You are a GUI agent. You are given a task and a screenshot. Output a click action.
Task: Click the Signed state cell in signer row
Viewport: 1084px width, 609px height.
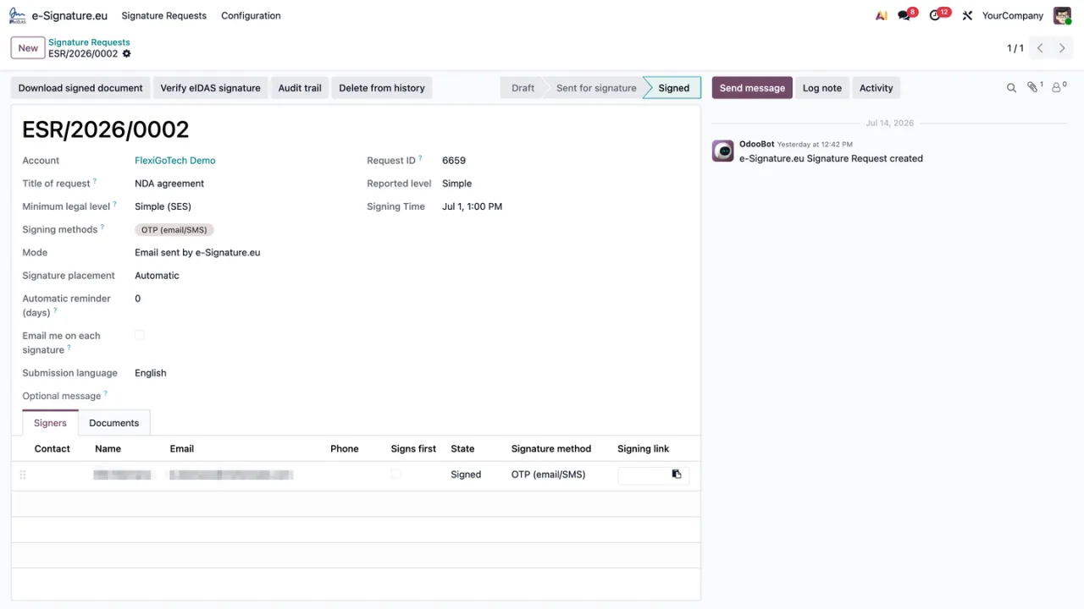(x=466, y=475)
